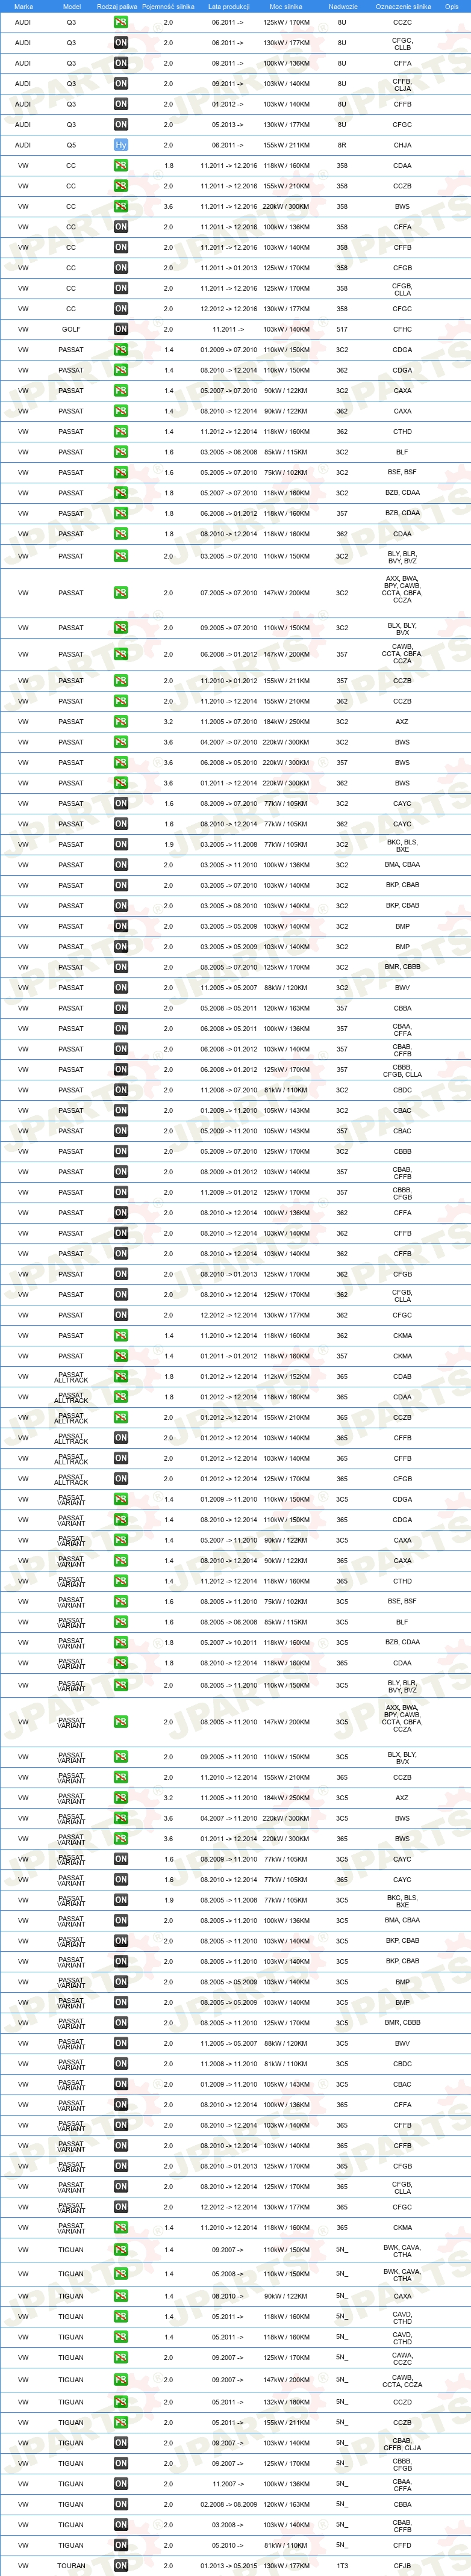Click the Marka column header
The width and height of the screenshot is (471, 2576).
pyautogui.click(x=23, y=6)
